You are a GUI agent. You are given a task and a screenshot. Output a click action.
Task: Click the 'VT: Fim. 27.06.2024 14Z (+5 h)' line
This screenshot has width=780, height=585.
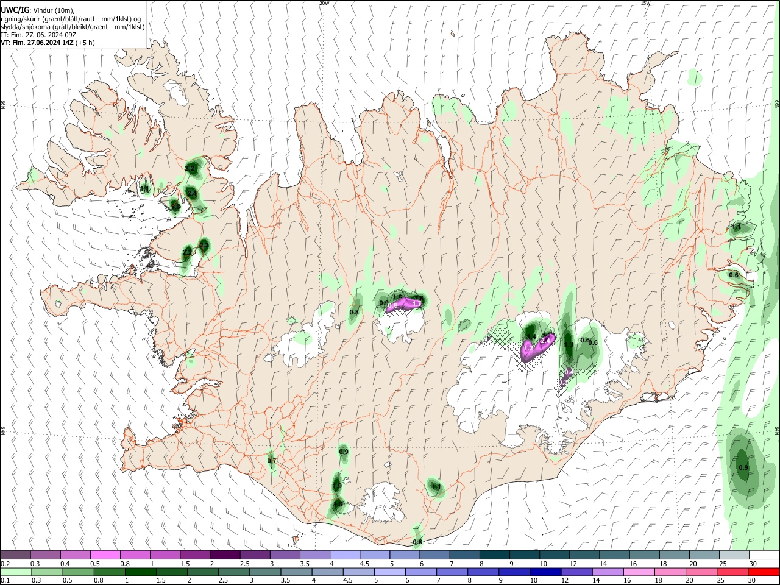(48, 43)
